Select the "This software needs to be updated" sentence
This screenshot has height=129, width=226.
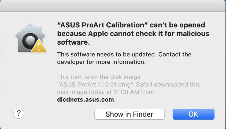(107, 55)
